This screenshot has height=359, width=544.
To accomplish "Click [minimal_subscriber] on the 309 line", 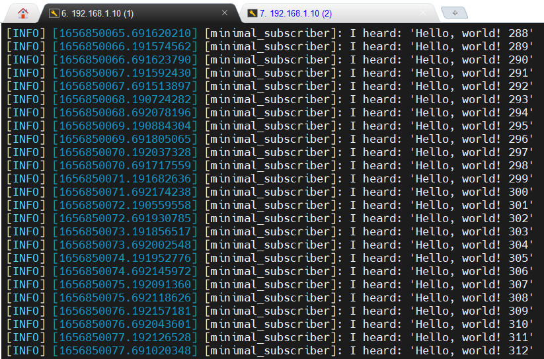I will (x=270, y=311).
